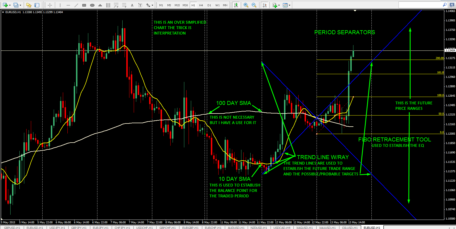Select the USDCAD.H4 chart tab

tap(282, 228)
